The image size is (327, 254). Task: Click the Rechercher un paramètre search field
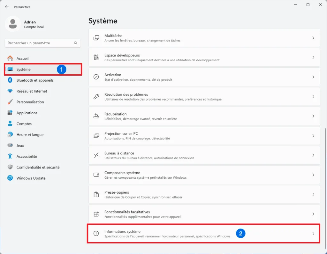pos(42,43)
